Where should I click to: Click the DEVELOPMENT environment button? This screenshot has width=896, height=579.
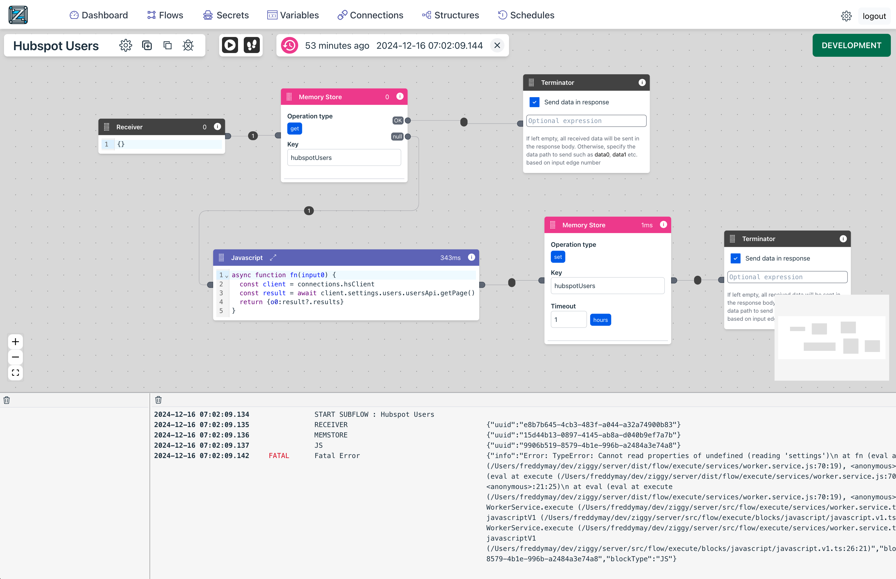[x=852, y=45]
